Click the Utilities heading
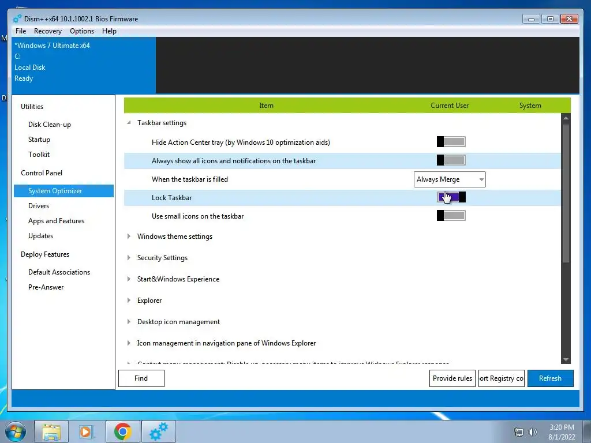Viewport: 591px width, 443px height. pos(32,107)
